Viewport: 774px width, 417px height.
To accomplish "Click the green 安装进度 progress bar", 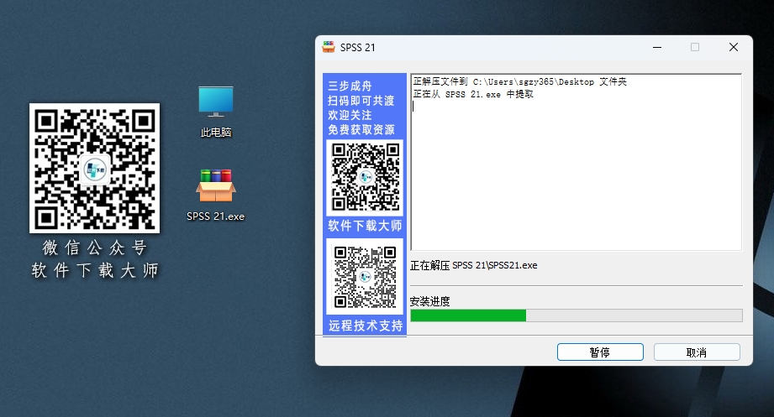I will pos(576,315).
